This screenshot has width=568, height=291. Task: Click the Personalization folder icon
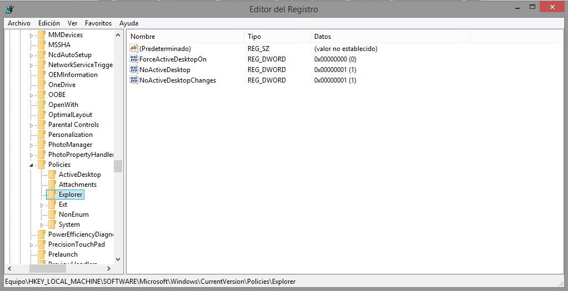42,135
